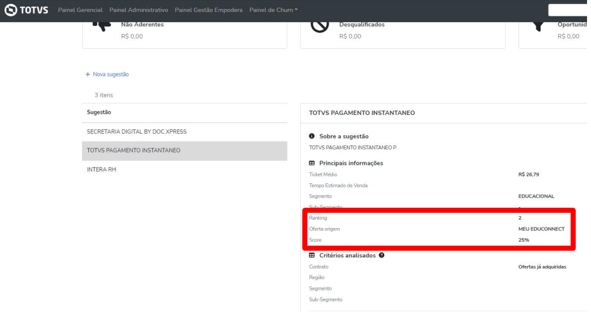Select the TOTVS PAGAMENTO INSTANTANEO row

134,151
